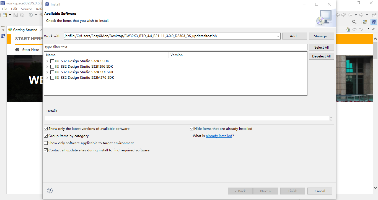Screen dimensions: 378x200
Task: Click the Manage... button
Action: [x=322, y=36]
